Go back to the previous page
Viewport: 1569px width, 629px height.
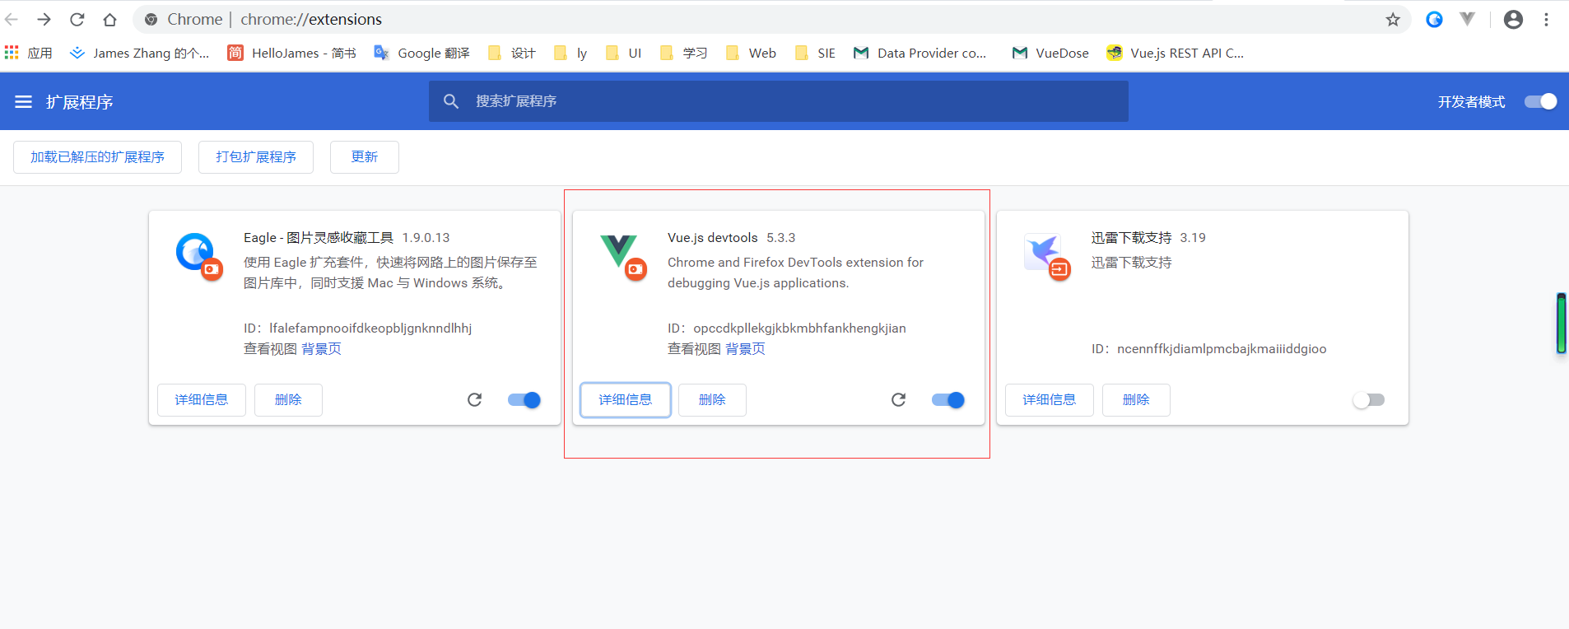pos(12,19)
